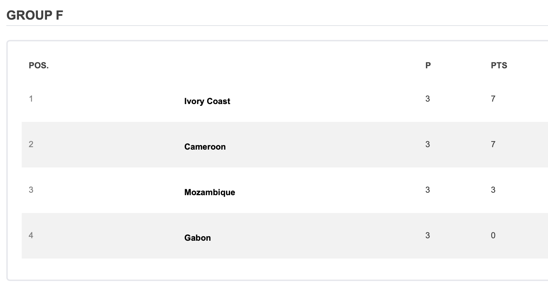This screenshot has width=548, height=288.
Task: Click position number 4 in standings
Action: coord(31,235)
